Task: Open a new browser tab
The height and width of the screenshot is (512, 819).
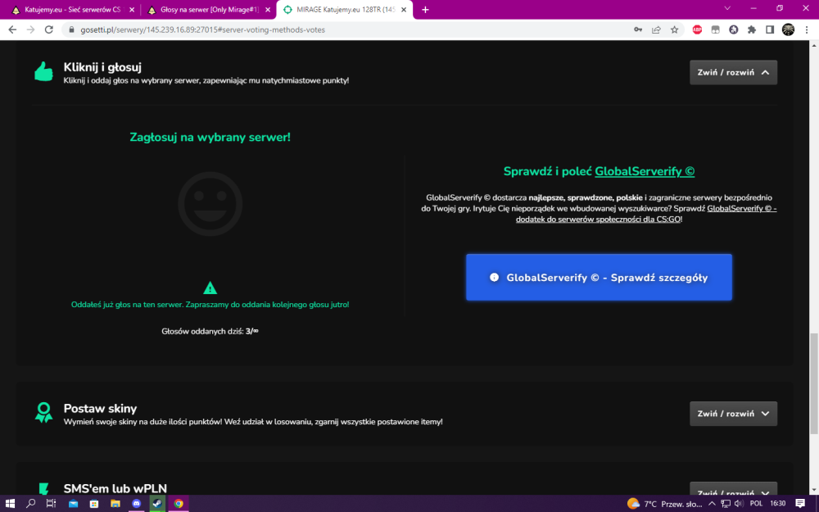Action: coord(425,9)
